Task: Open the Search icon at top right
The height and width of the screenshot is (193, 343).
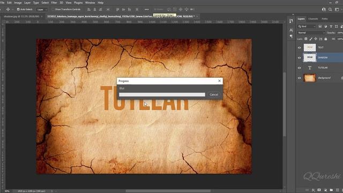Action: (330, 10)
